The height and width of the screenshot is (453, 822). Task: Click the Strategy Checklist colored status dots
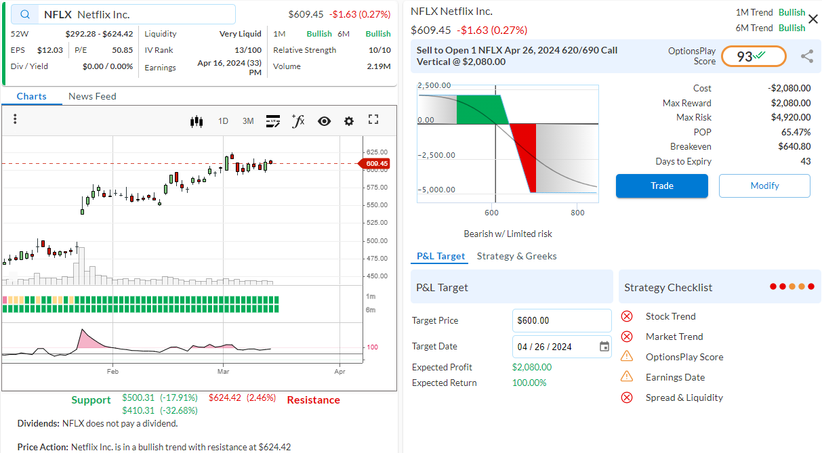792,287
